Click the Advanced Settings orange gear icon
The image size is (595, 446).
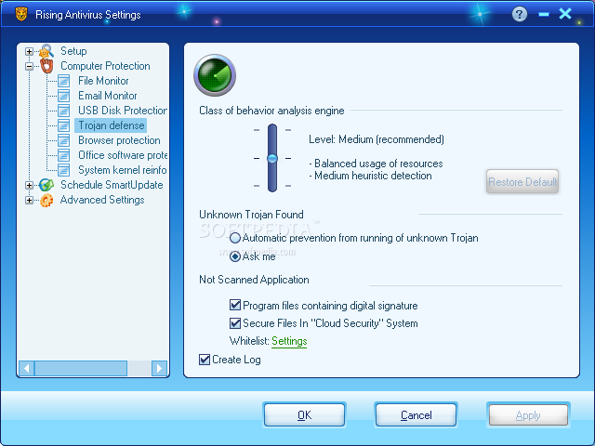click(46, 200)
